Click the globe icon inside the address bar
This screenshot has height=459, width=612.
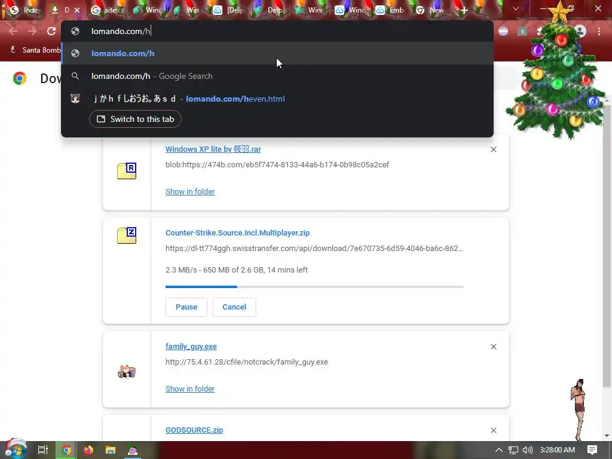coord(75,31)
